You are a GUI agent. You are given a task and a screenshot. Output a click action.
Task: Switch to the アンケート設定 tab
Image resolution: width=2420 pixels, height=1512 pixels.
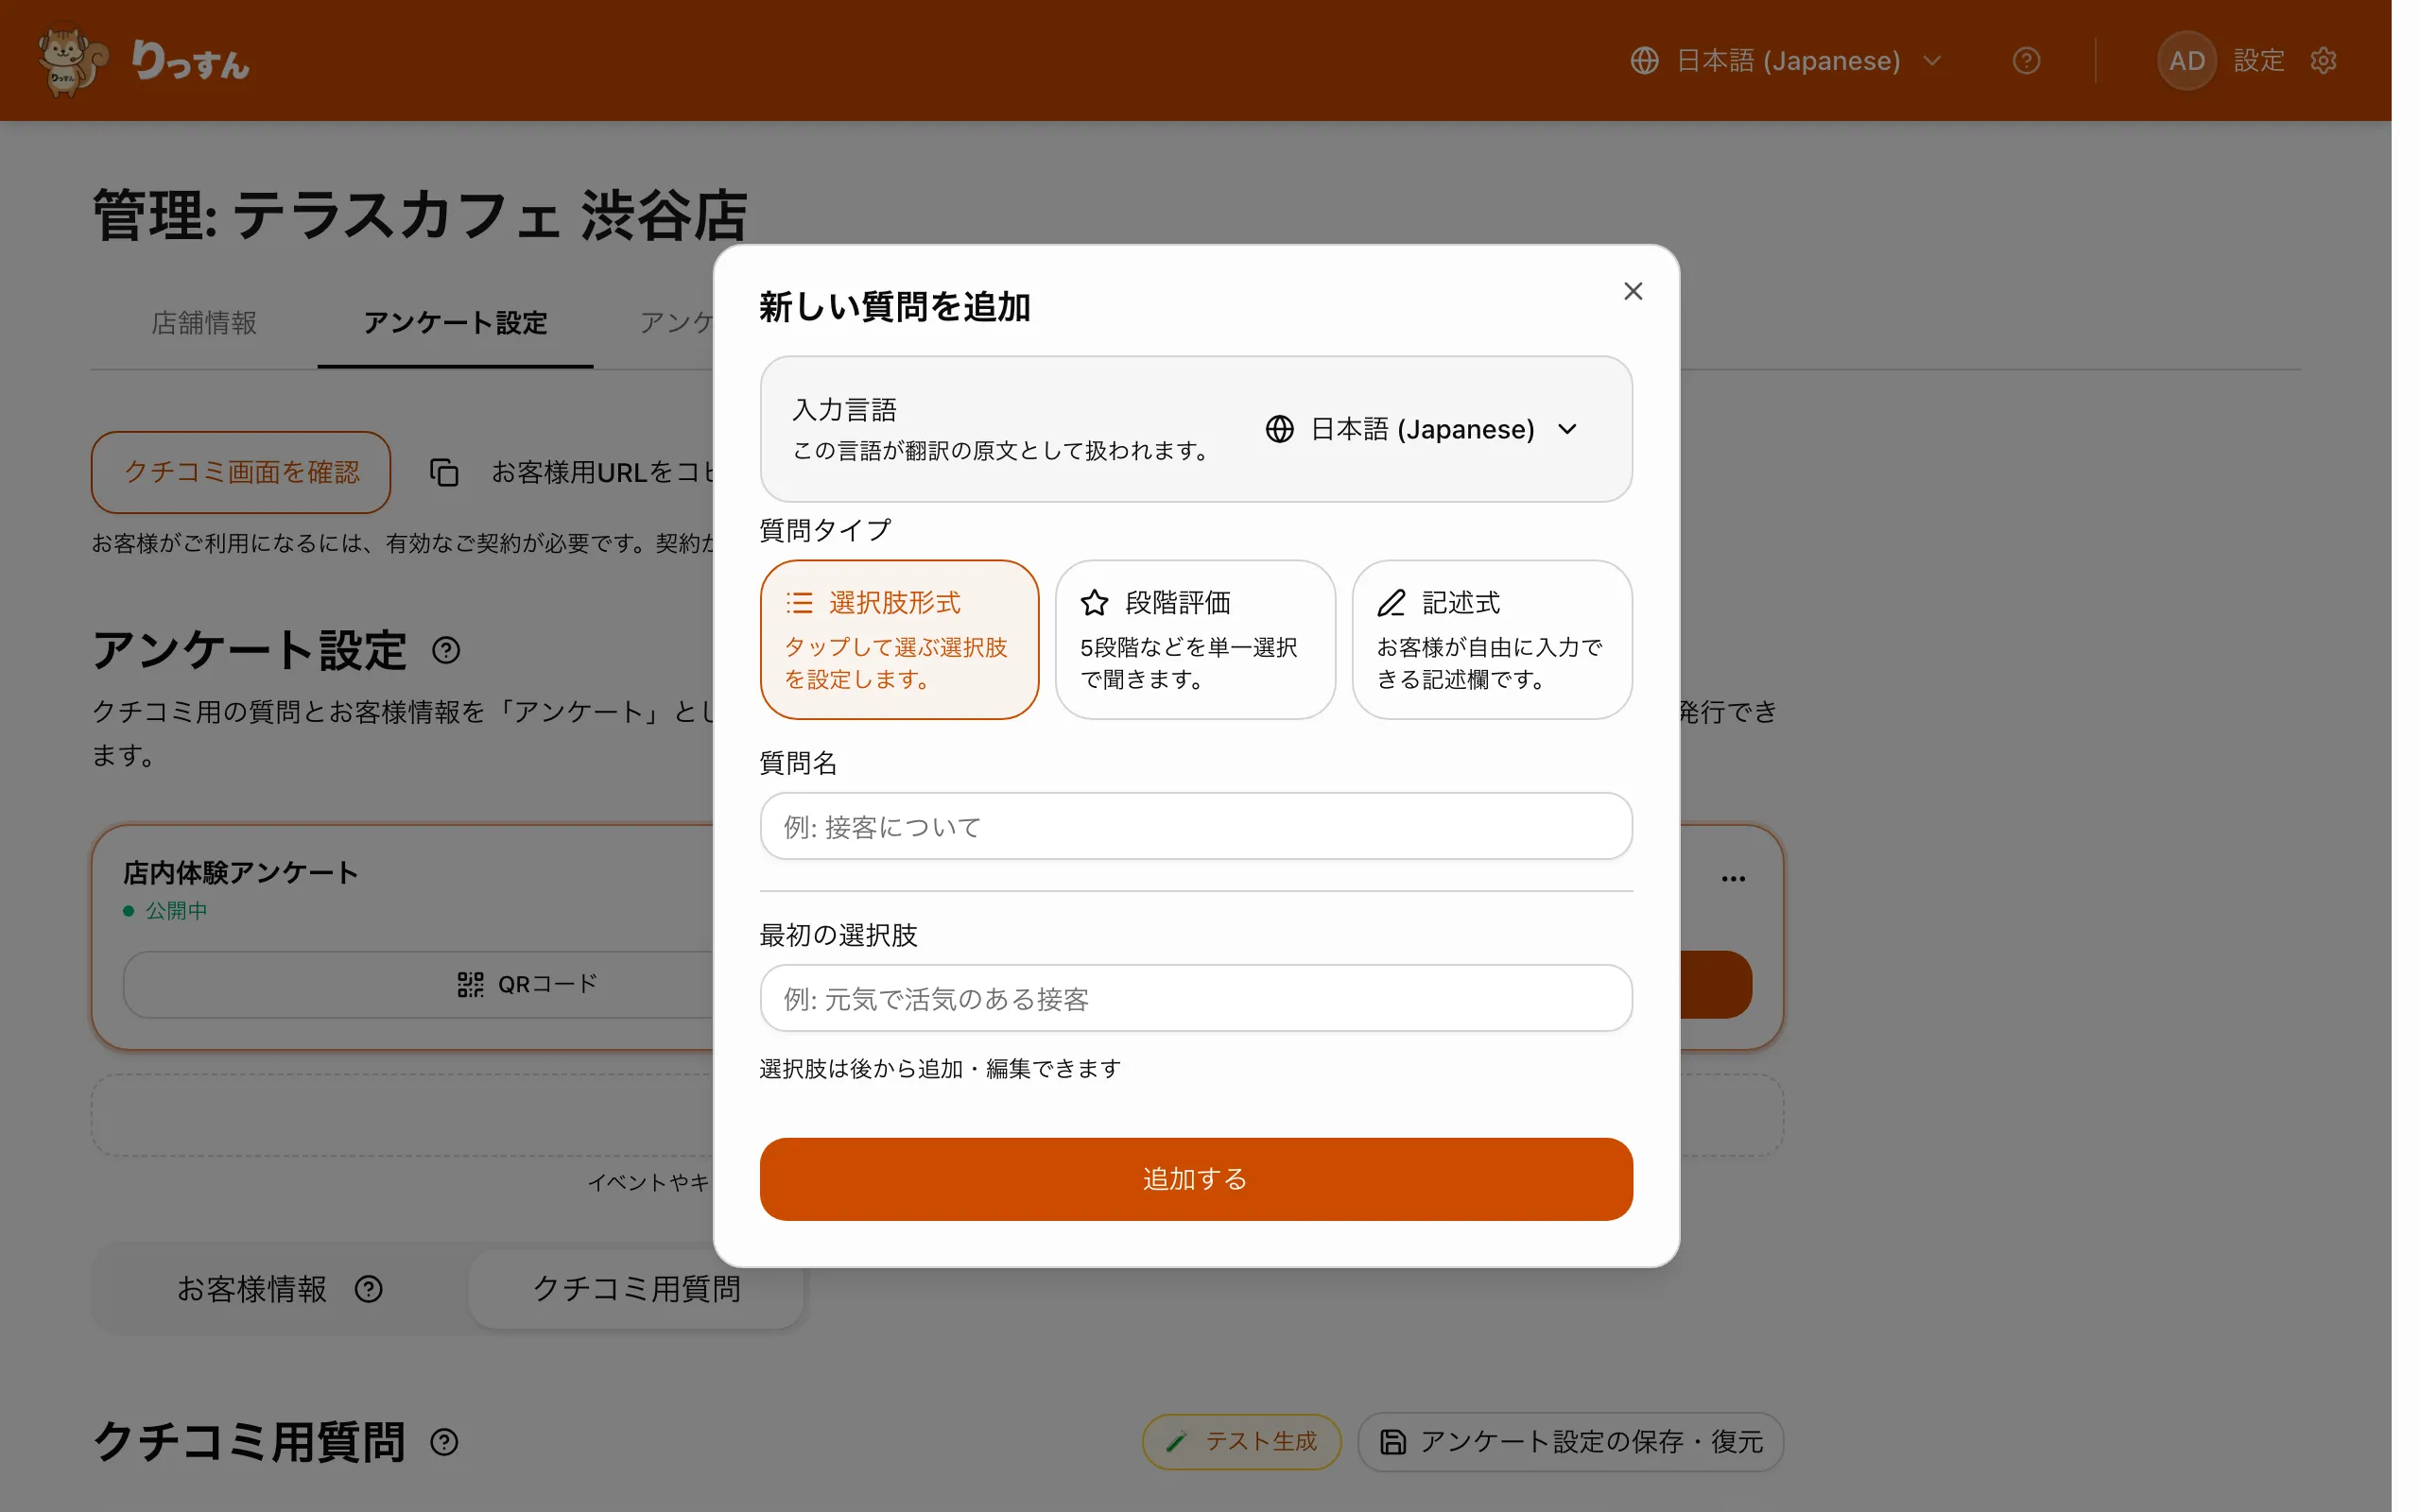455,323
